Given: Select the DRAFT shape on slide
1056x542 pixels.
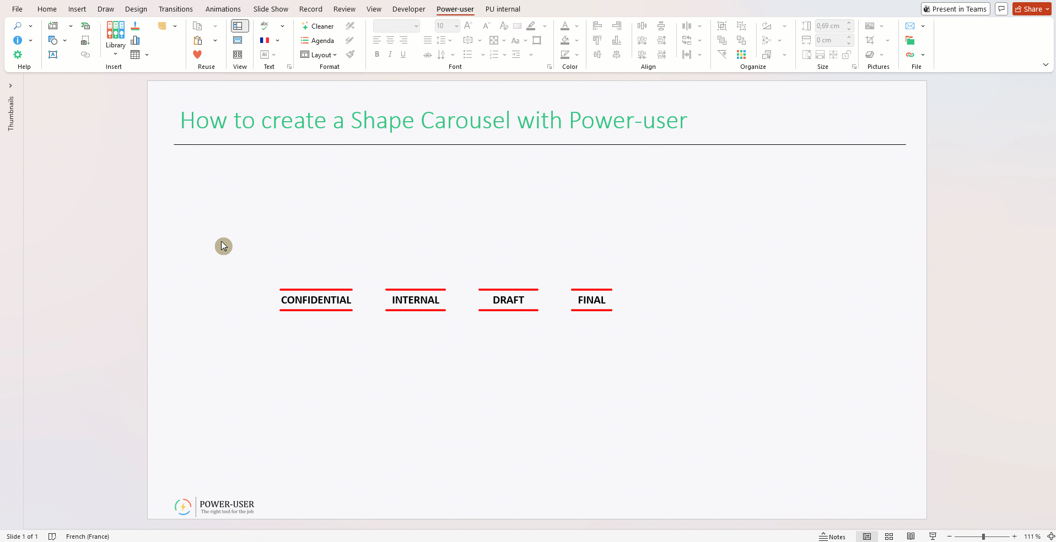Looking at the screenshot, I should 508,300.
